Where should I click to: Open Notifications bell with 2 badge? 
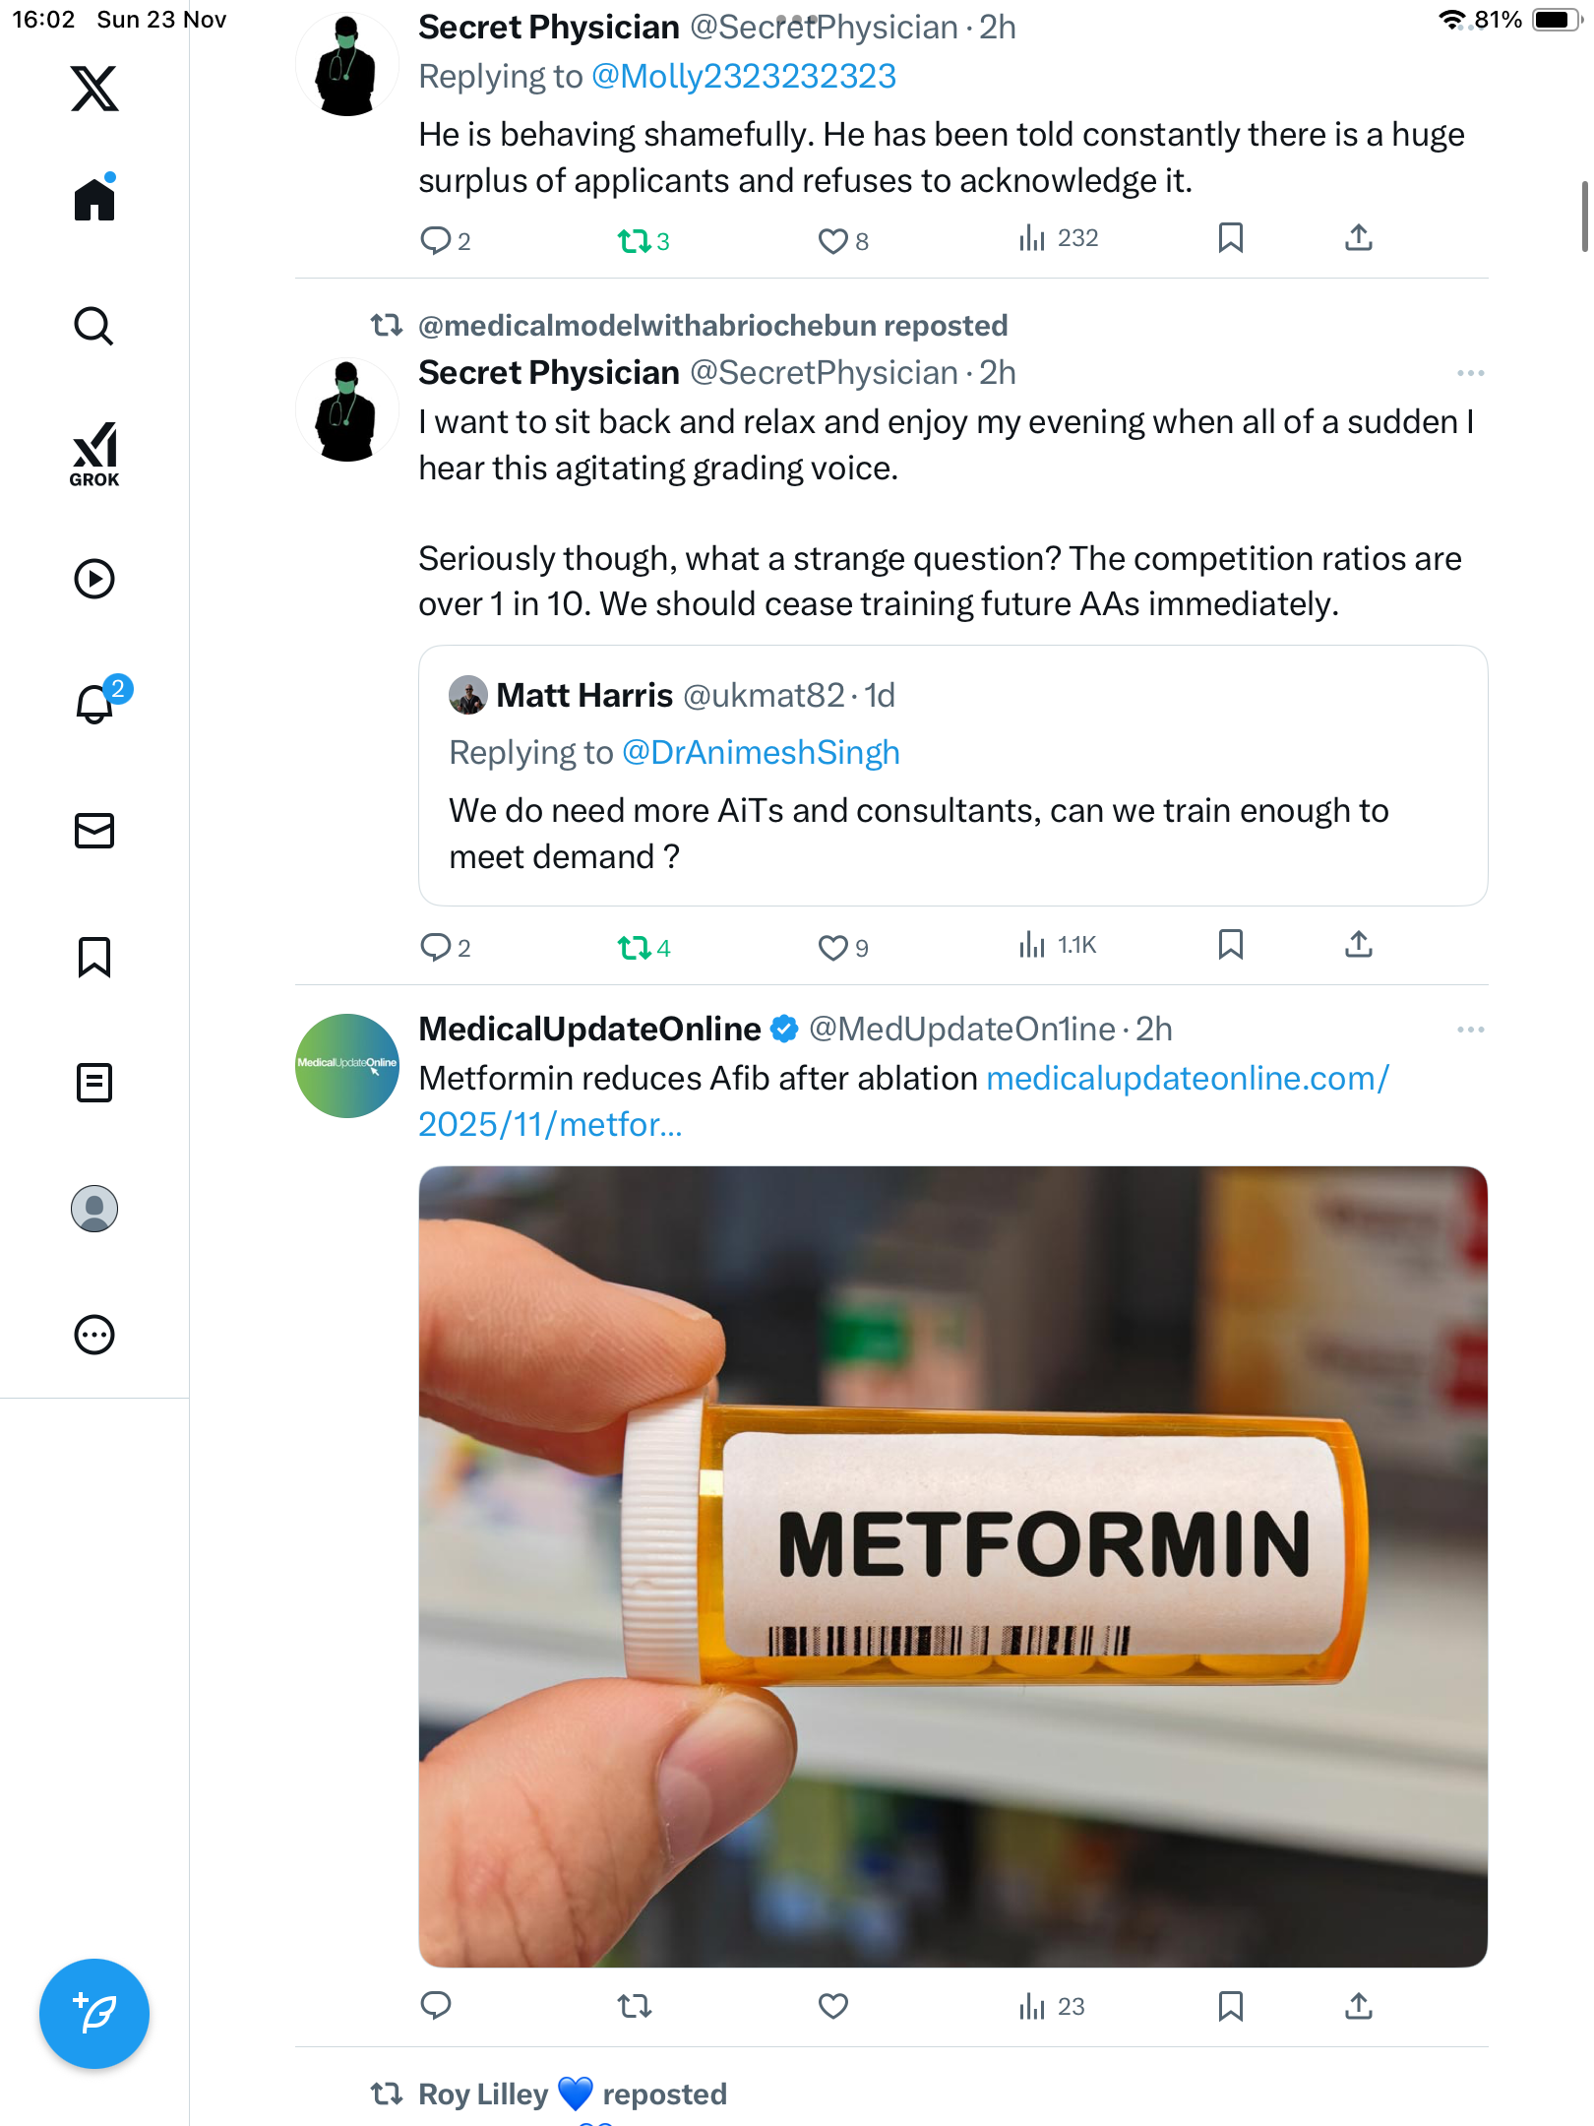[x=95, y=704]
